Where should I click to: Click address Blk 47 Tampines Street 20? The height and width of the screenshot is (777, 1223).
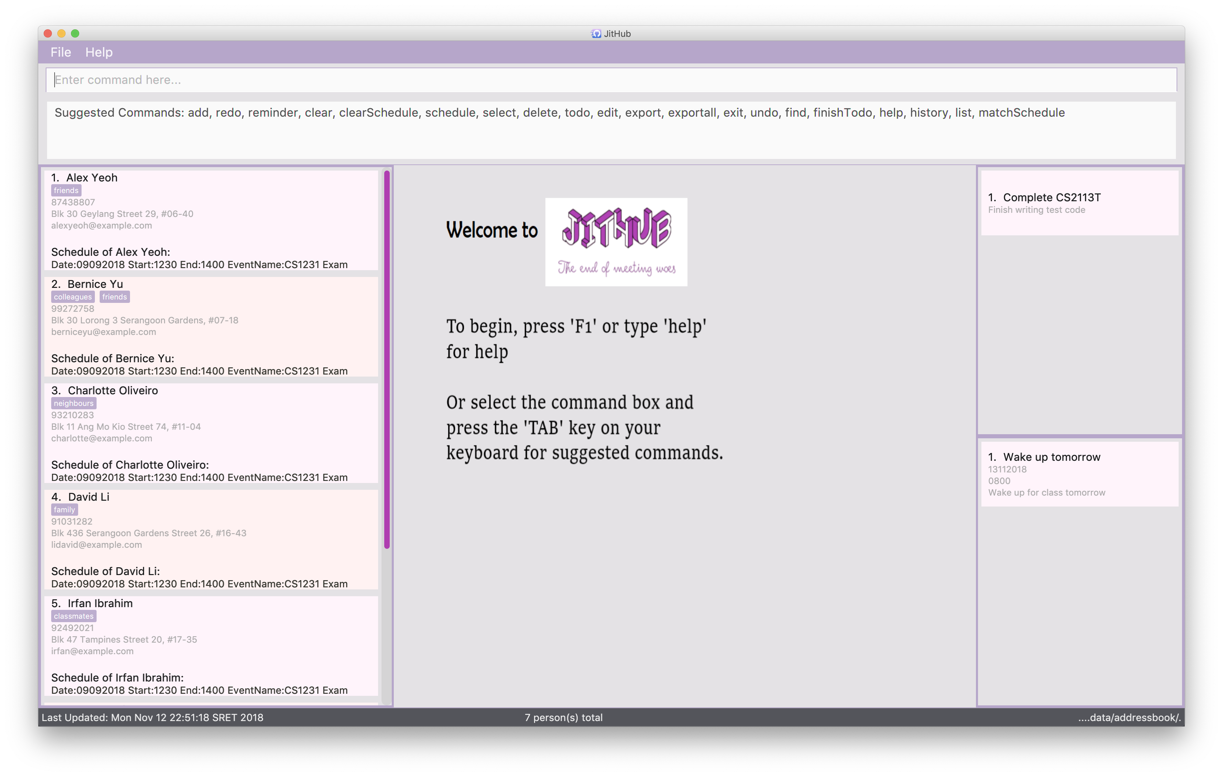click(x=124, y=640)
